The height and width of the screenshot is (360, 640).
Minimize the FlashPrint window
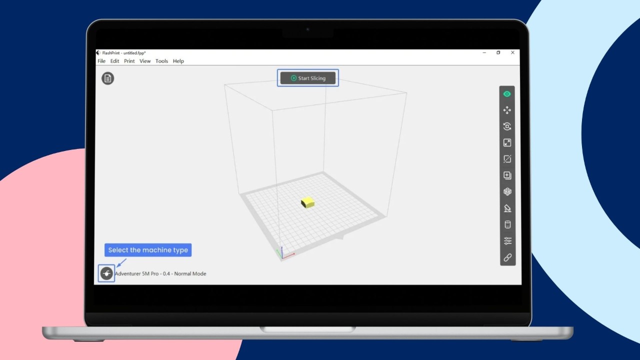coord(484,52)
